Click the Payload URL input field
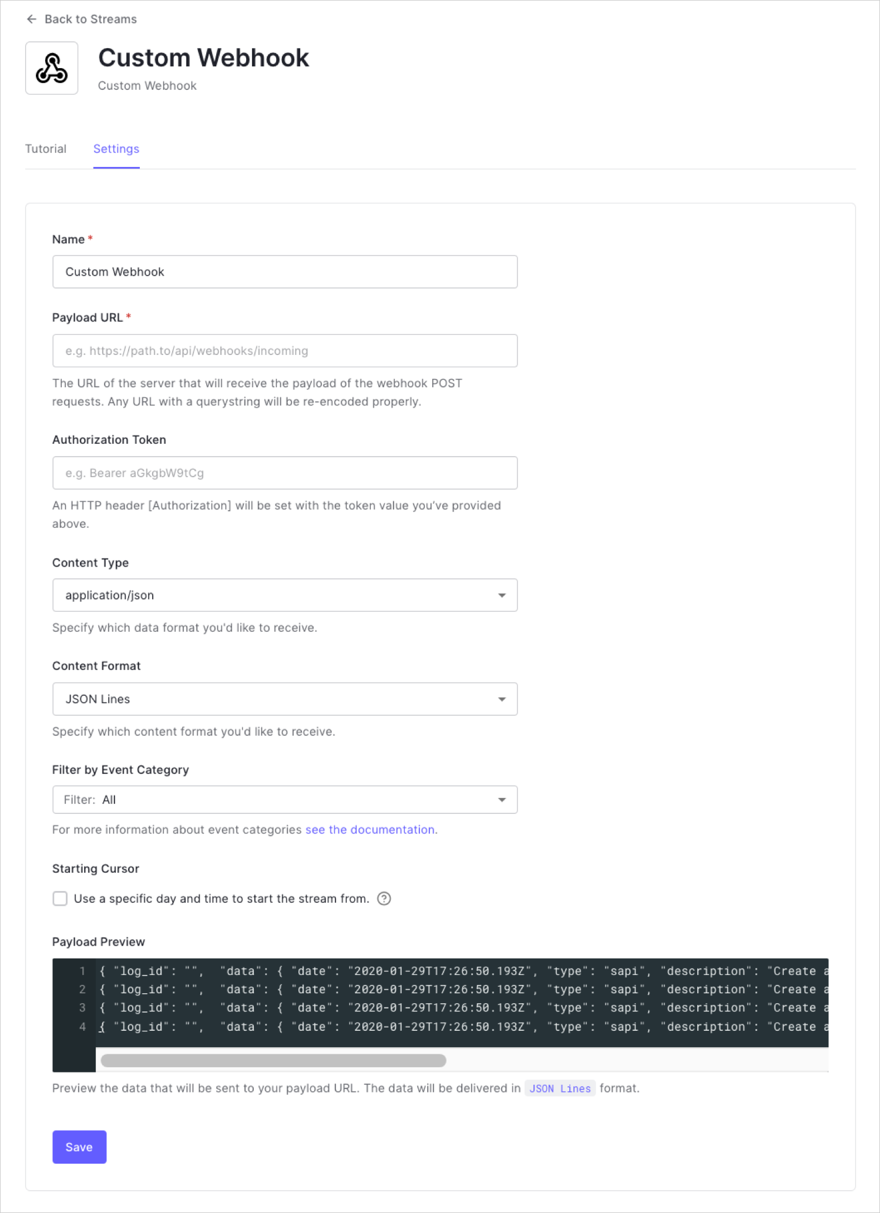880x1213 pixels. coord(284,350)
